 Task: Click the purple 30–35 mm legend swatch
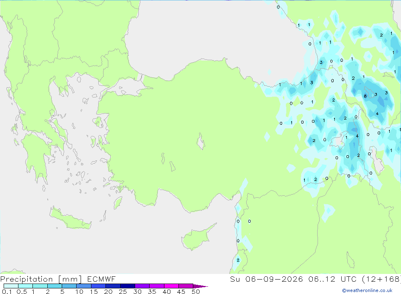(x=142, y=286)
